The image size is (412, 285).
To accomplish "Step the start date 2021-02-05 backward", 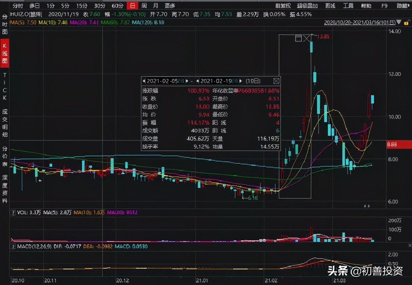I will (144, 81).
